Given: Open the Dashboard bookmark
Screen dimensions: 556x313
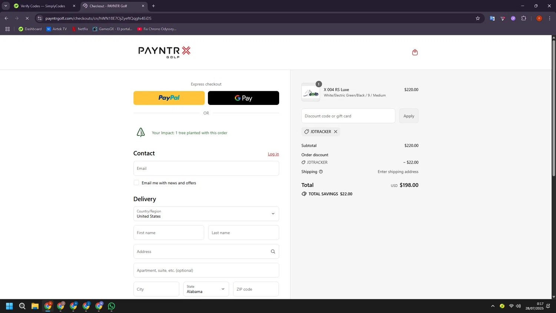Looking at the screenshot, I should point(30,29).
